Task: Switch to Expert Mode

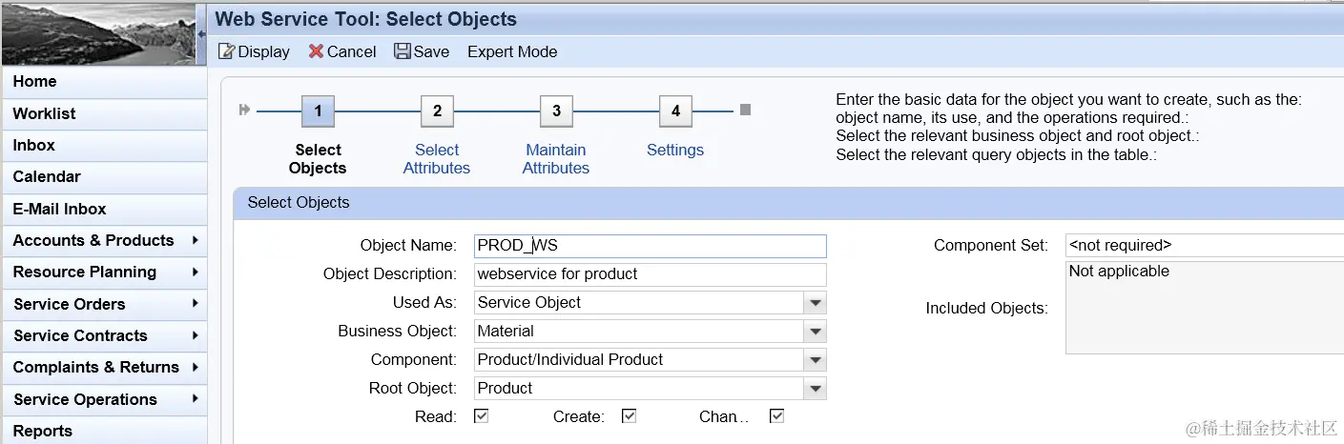Action: pyautogui.click(x=512, y=51)
